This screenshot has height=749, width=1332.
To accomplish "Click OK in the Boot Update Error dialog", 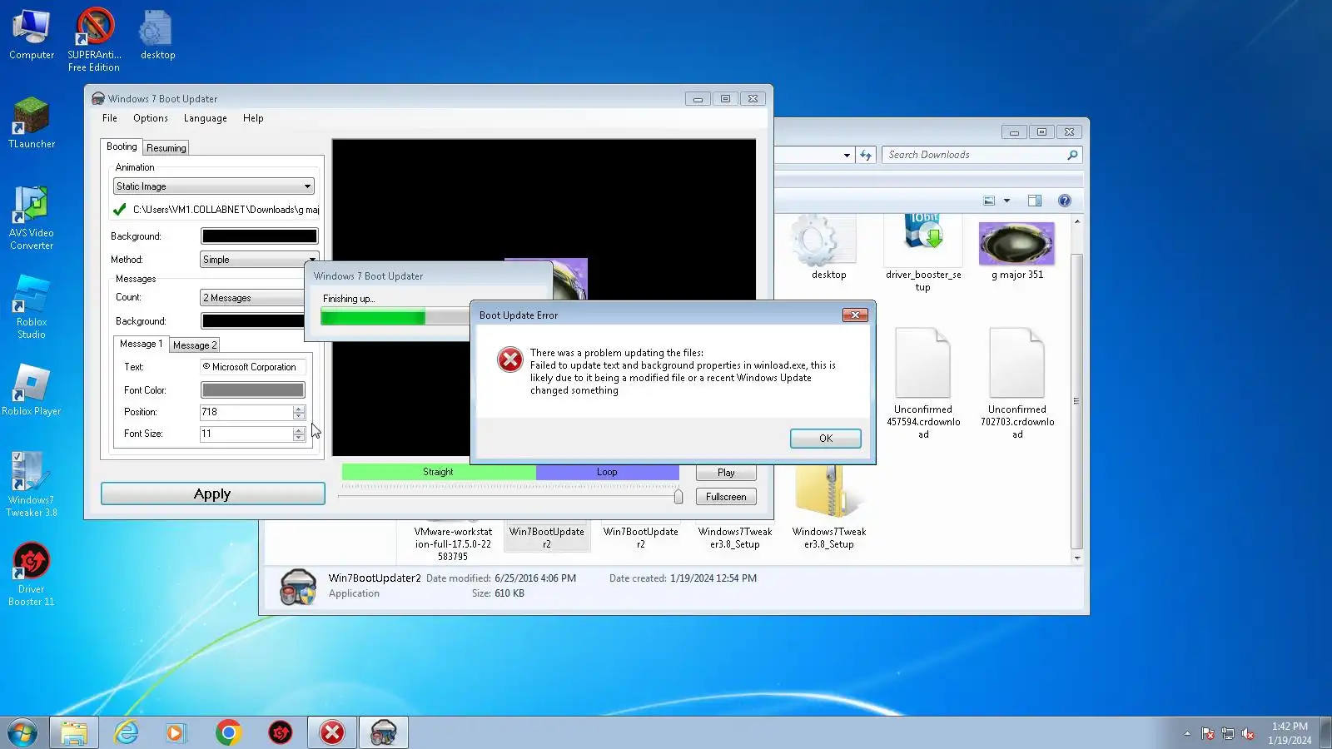I will 826,439.
